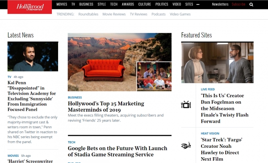Open the TV menu item
Viewport: 268px width, 163px height.
[x=73, y=4]
